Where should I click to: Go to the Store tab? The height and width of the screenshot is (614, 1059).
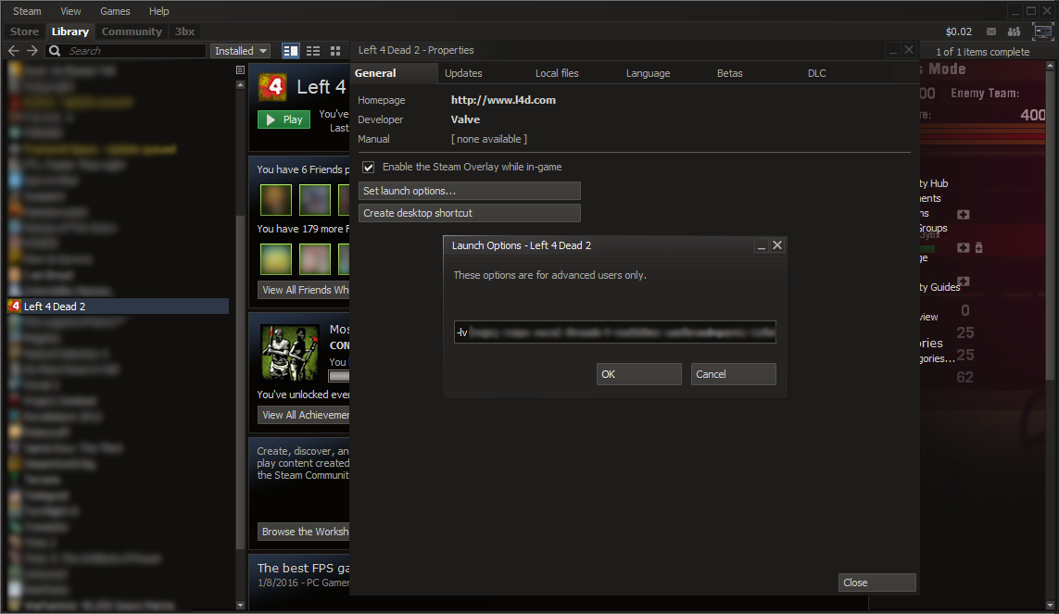[x=24, y=31]
